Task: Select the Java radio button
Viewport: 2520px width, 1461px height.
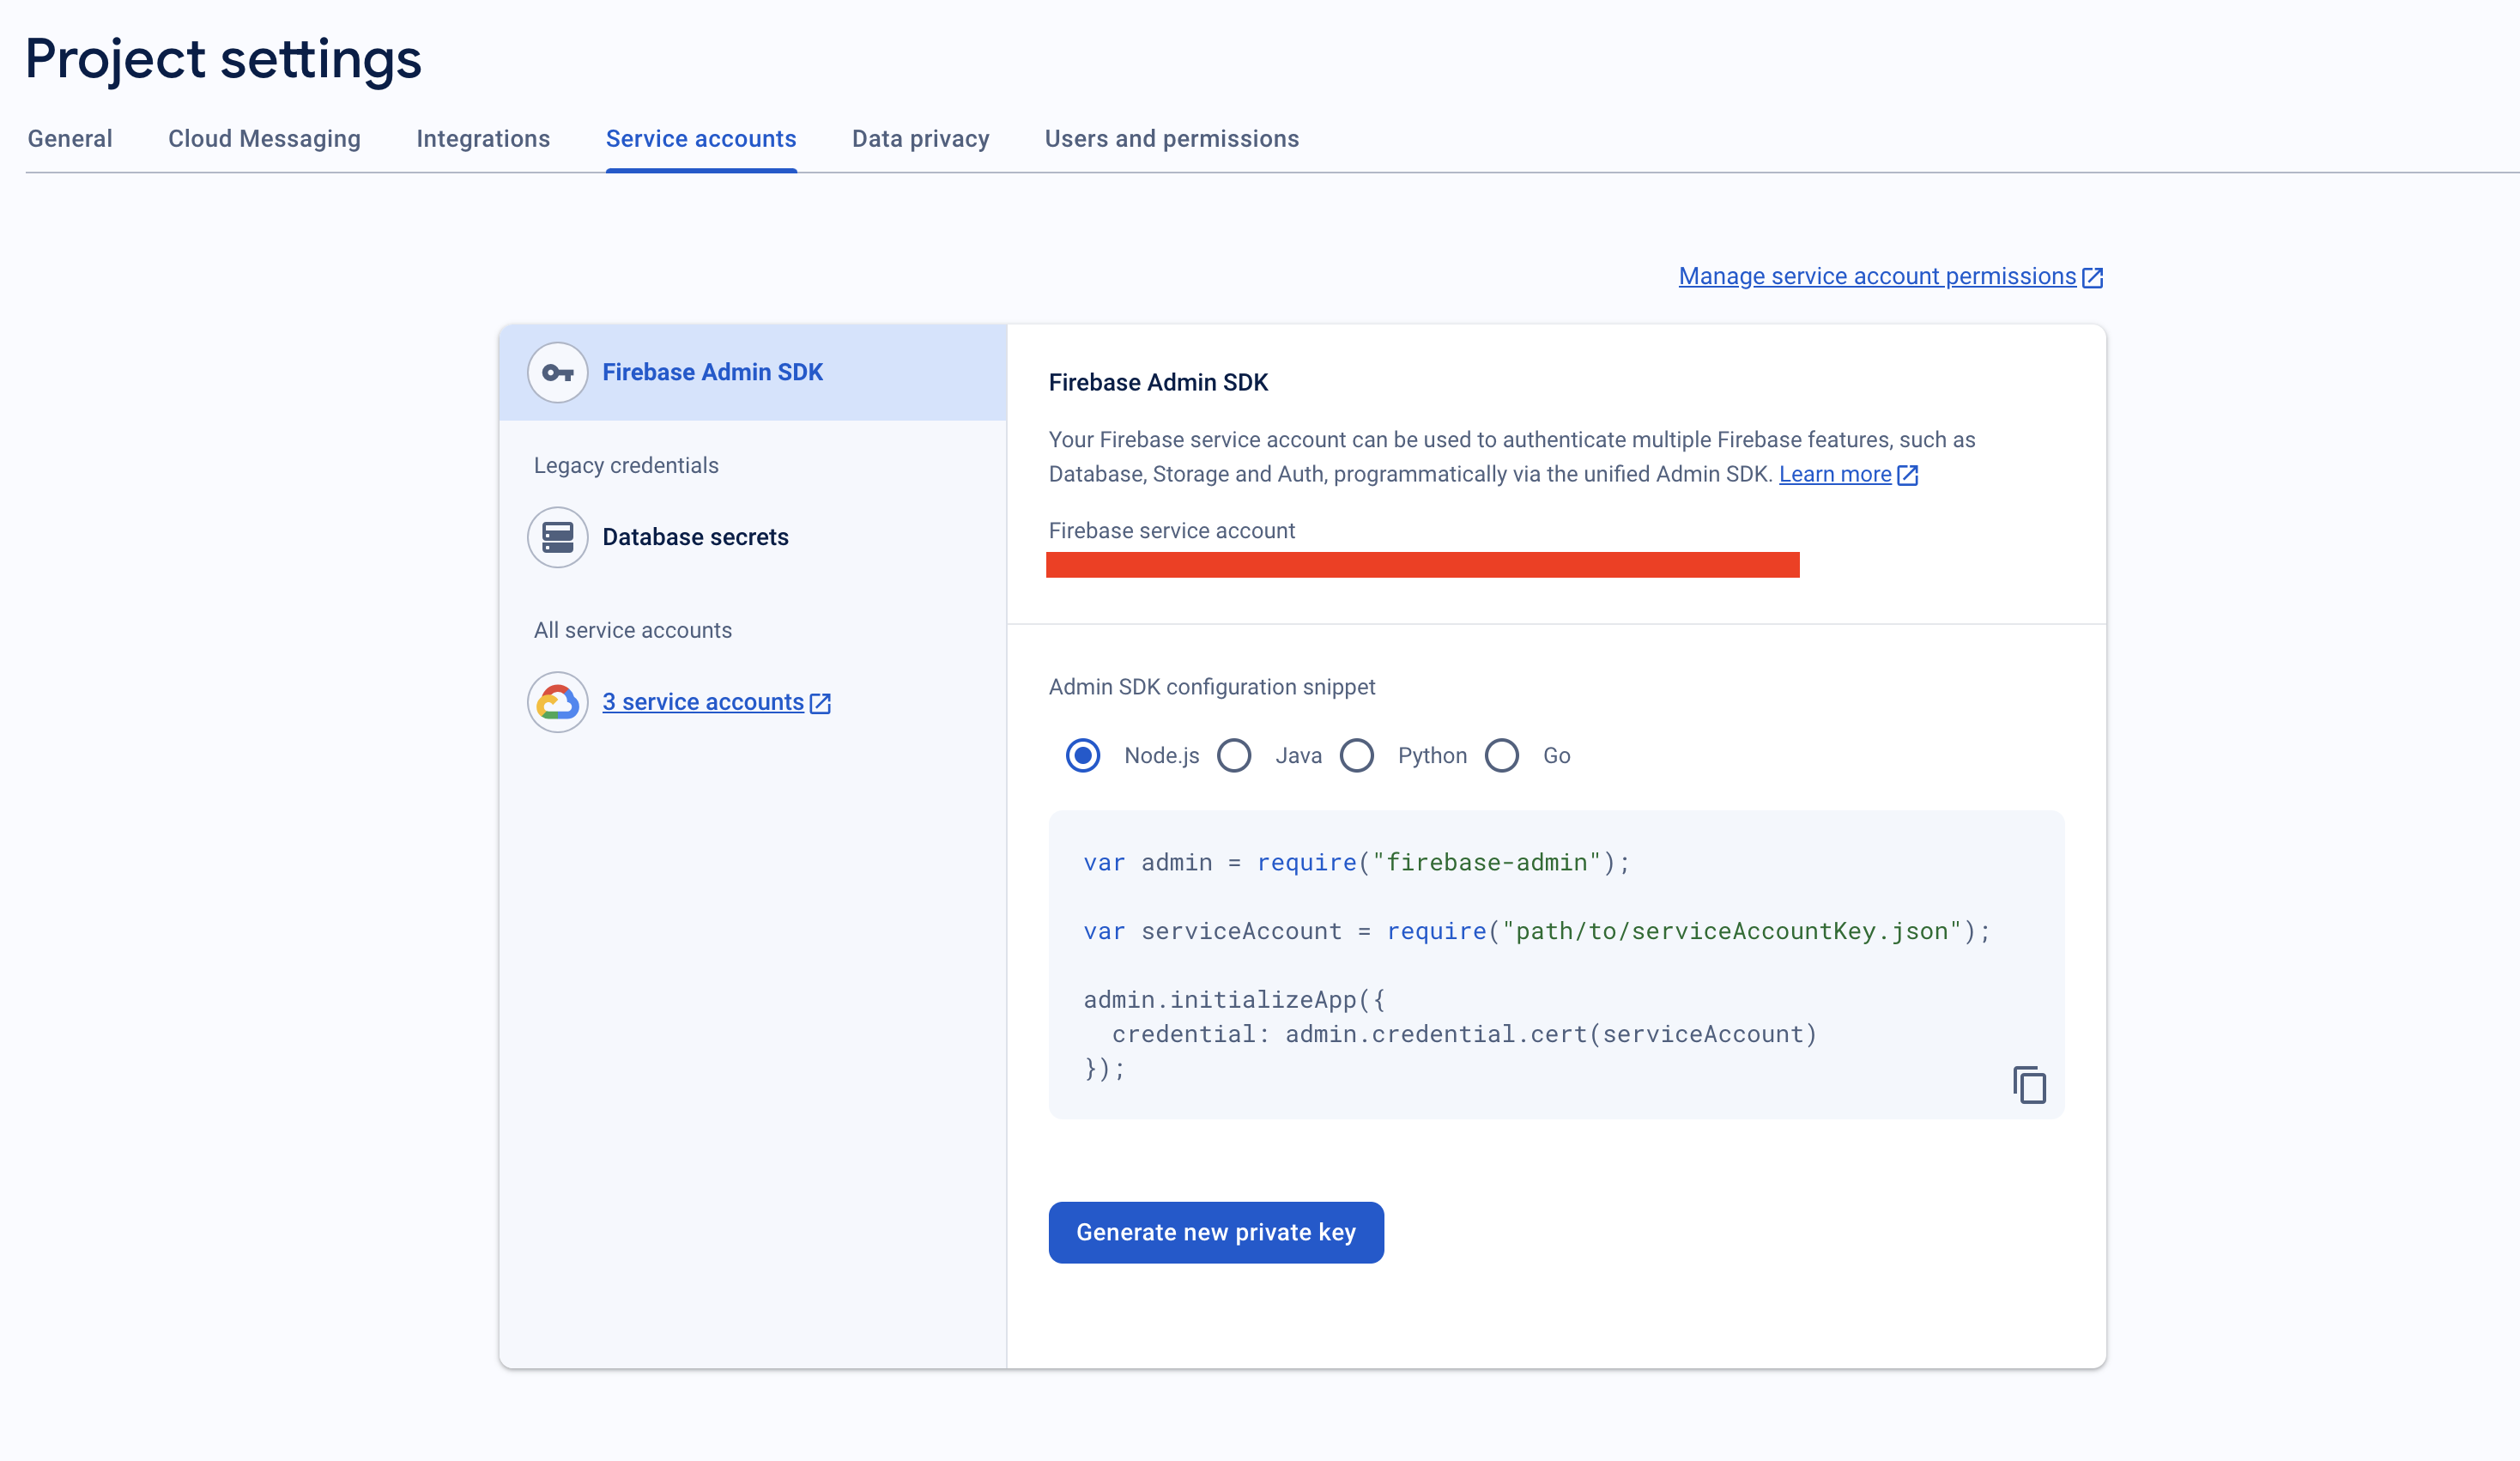Action: click(x=1234, y=755)
